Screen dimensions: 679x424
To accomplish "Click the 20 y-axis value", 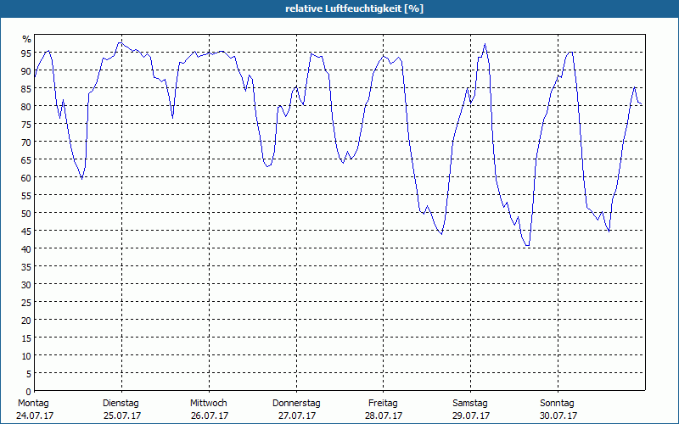I will click(x=27, y=321).
